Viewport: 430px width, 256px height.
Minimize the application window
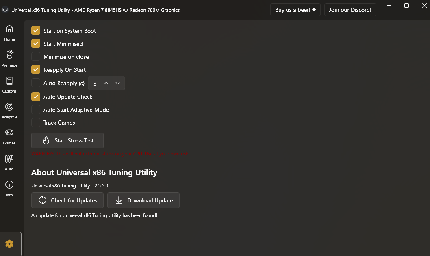click(389, 5)
